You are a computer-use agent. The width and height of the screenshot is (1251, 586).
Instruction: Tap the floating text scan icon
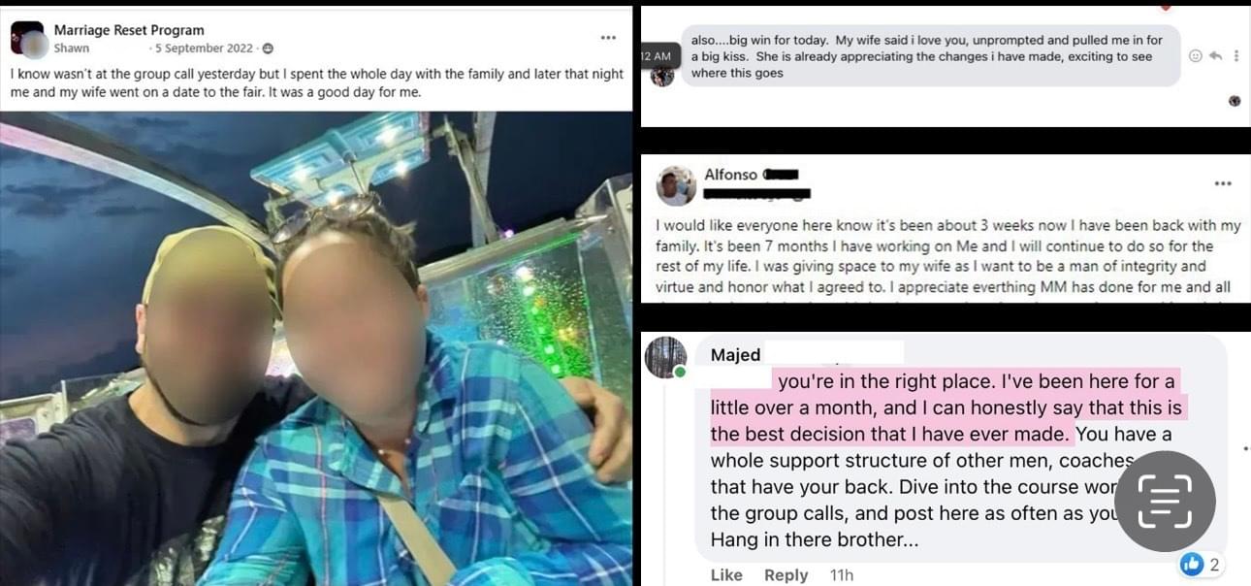1165,502
